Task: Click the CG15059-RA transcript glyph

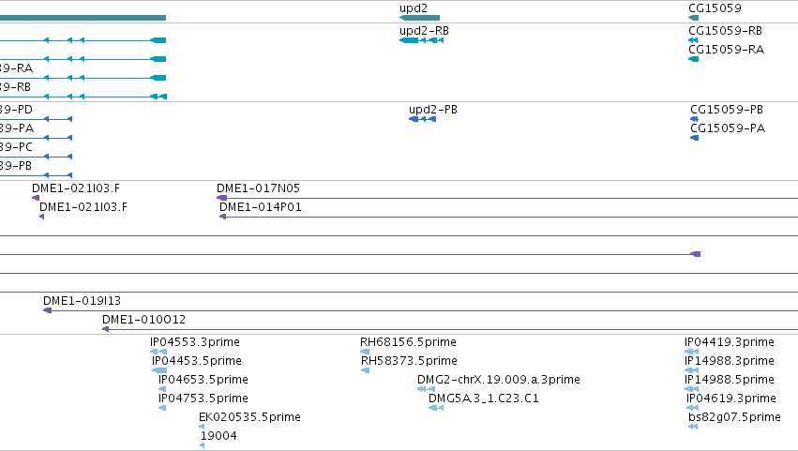Action: (x=693, y=59)
